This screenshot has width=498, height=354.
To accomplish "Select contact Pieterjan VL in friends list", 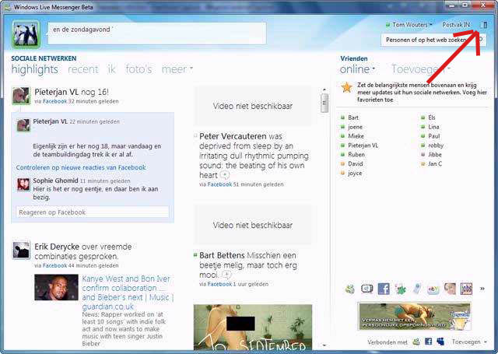I will (x=359, y=145).
